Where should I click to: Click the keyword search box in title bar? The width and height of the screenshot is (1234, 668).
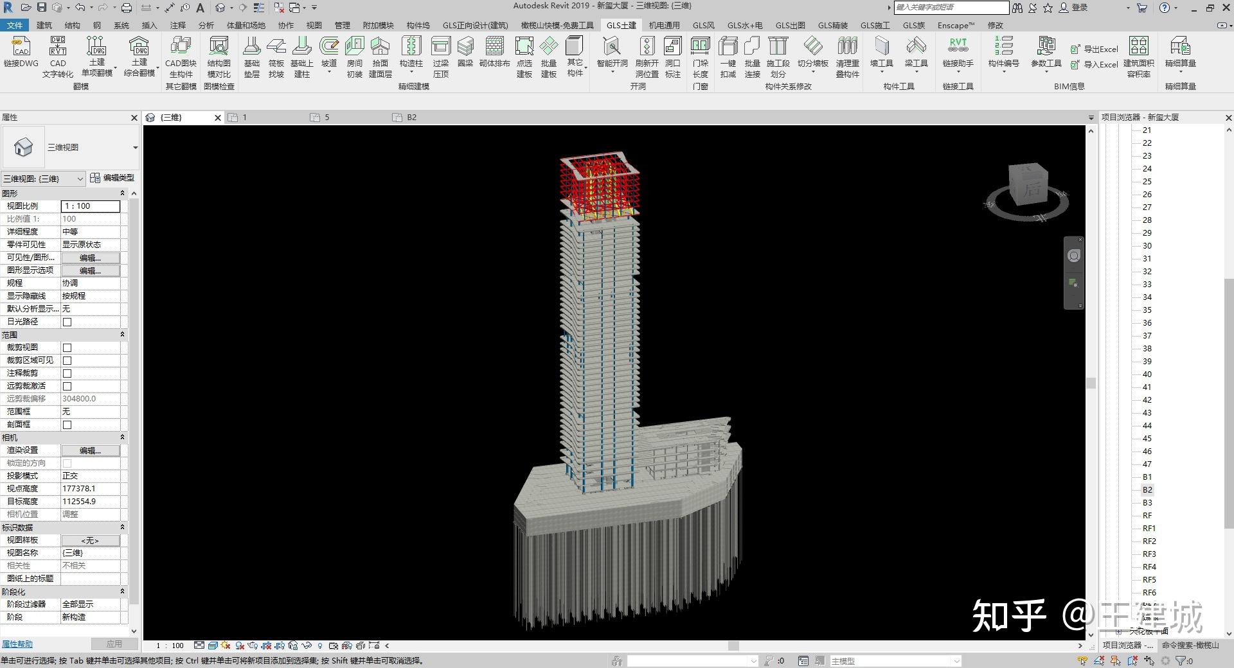click(x=951, y=7)
